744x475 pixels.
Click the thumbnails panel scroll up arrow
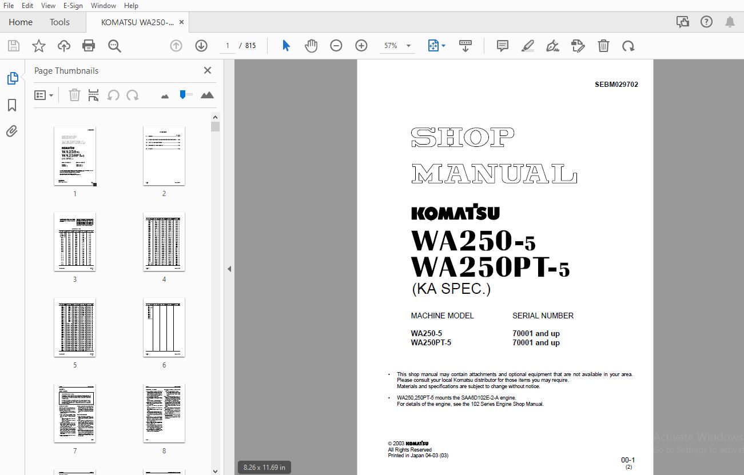point(215,117)
